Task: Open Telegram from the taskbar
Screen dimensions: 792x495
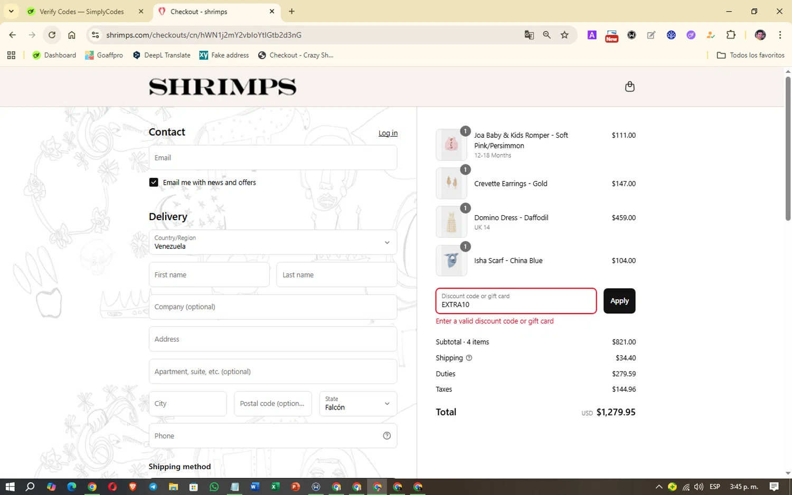Action: point(153,487)
